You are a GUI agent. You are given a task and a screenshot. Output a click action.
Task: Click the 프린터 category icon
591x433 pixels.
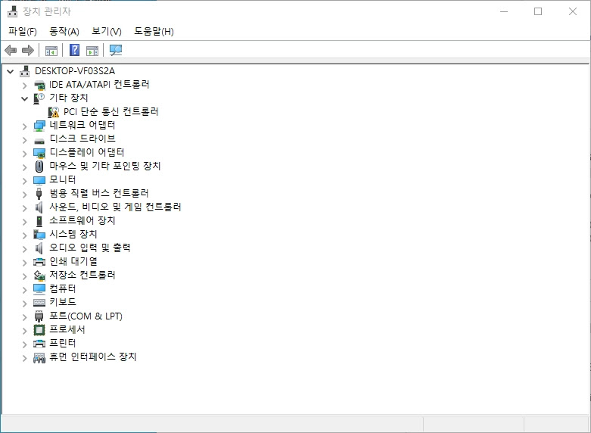[39, 344]
